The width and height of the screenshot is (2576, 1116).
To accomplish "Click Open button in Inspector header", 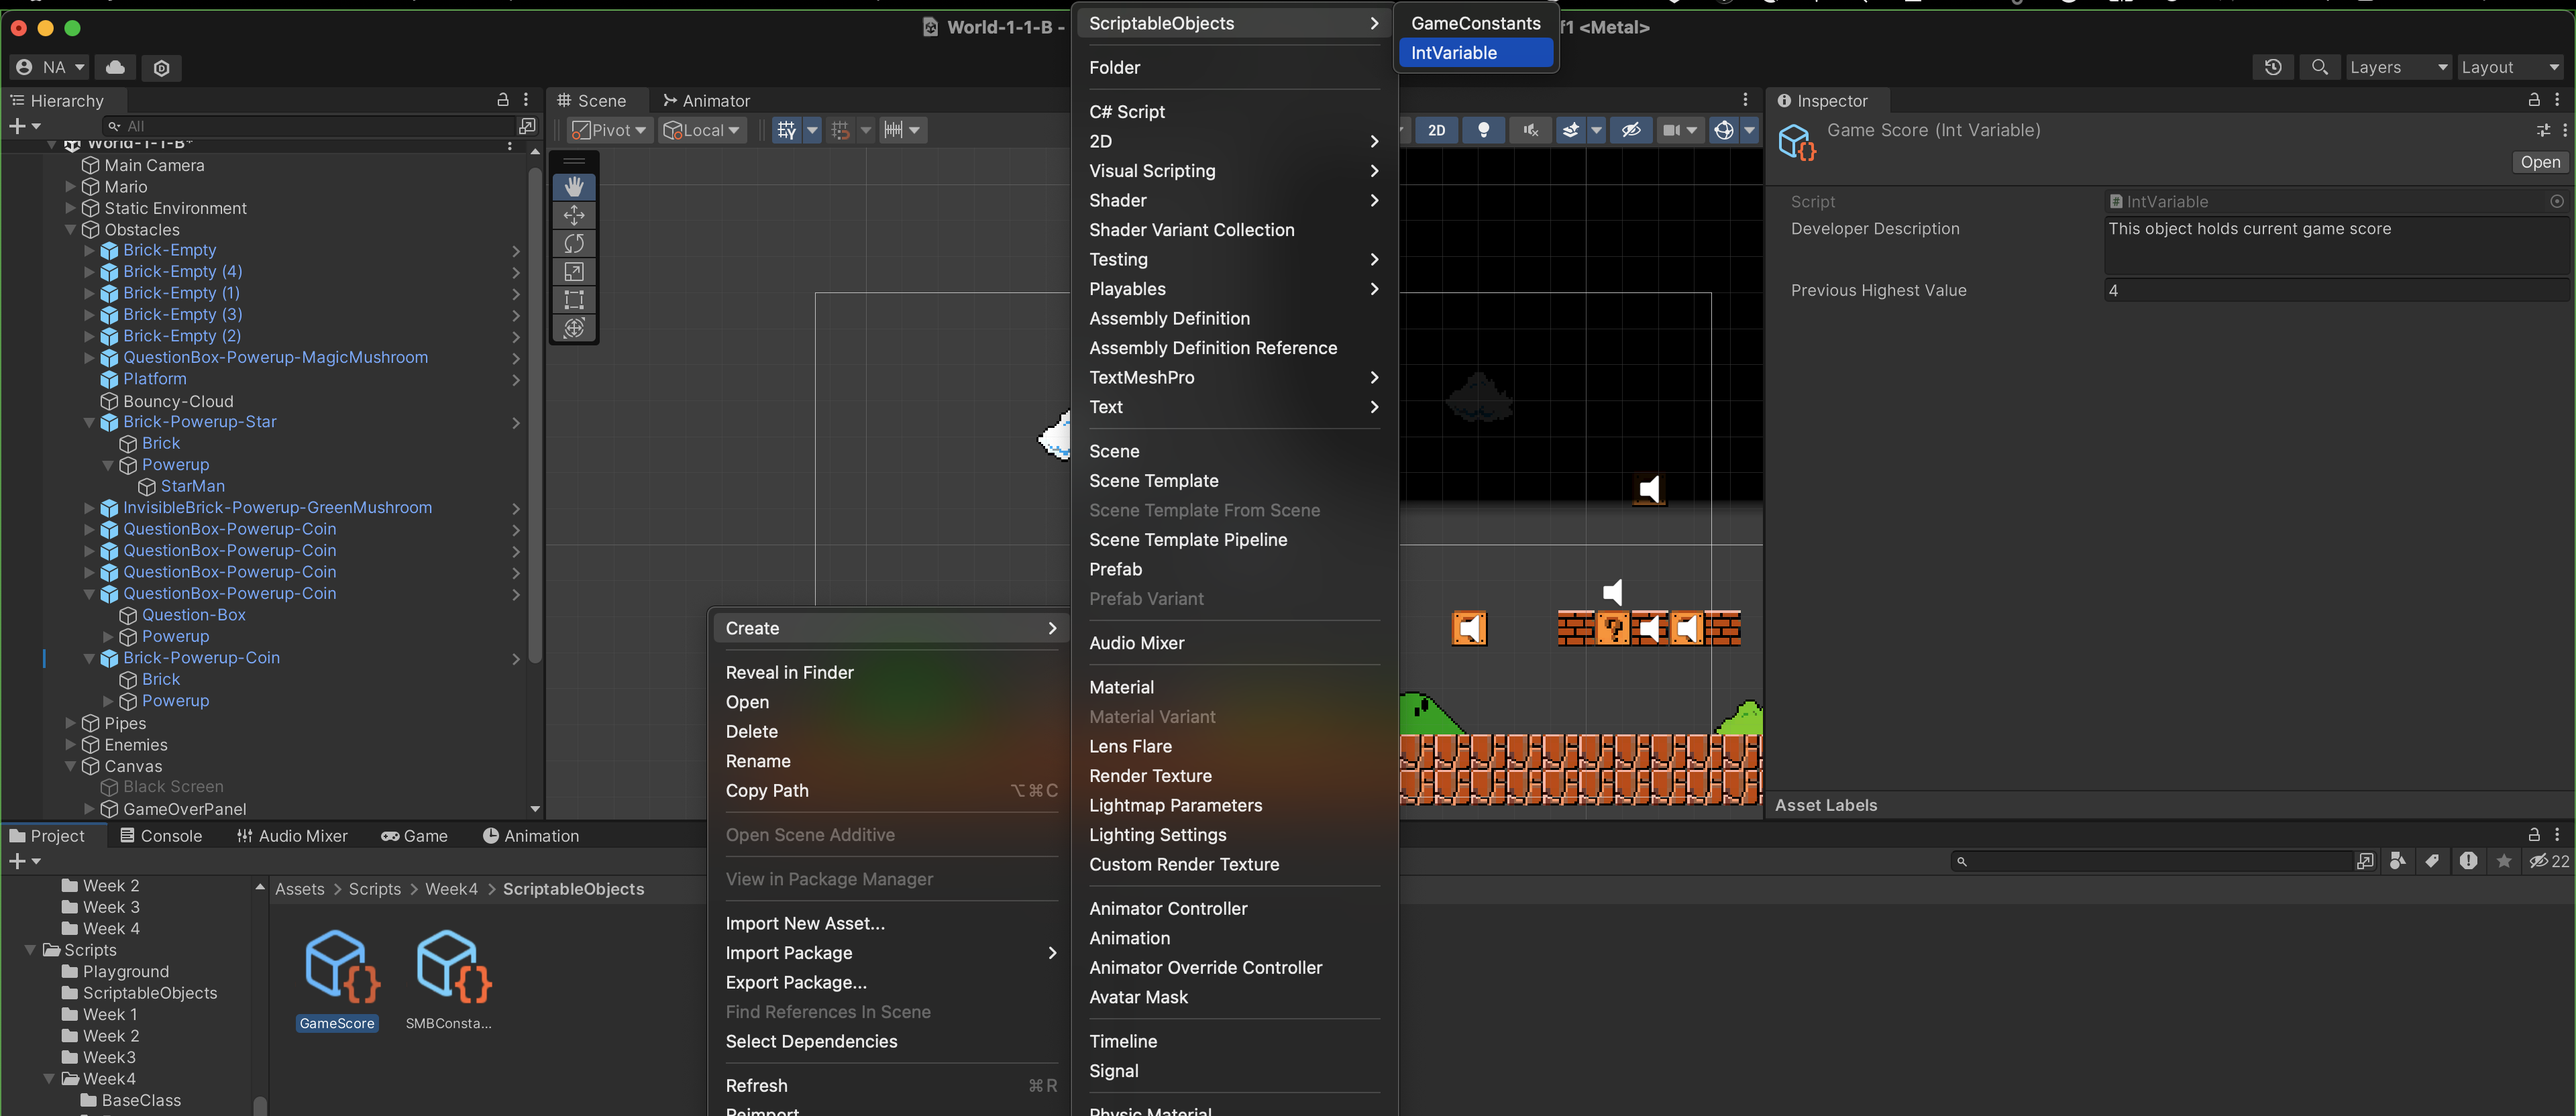I will point(2540,162).
